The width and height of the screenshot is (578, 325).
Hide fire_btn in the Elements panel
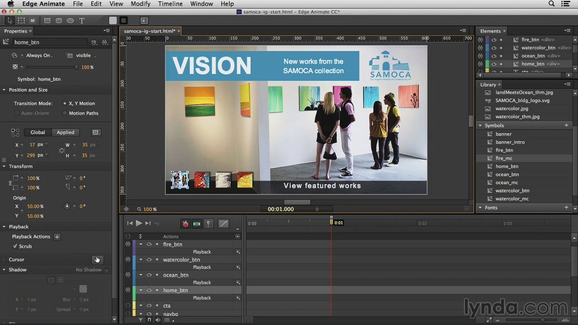point(494,40)
